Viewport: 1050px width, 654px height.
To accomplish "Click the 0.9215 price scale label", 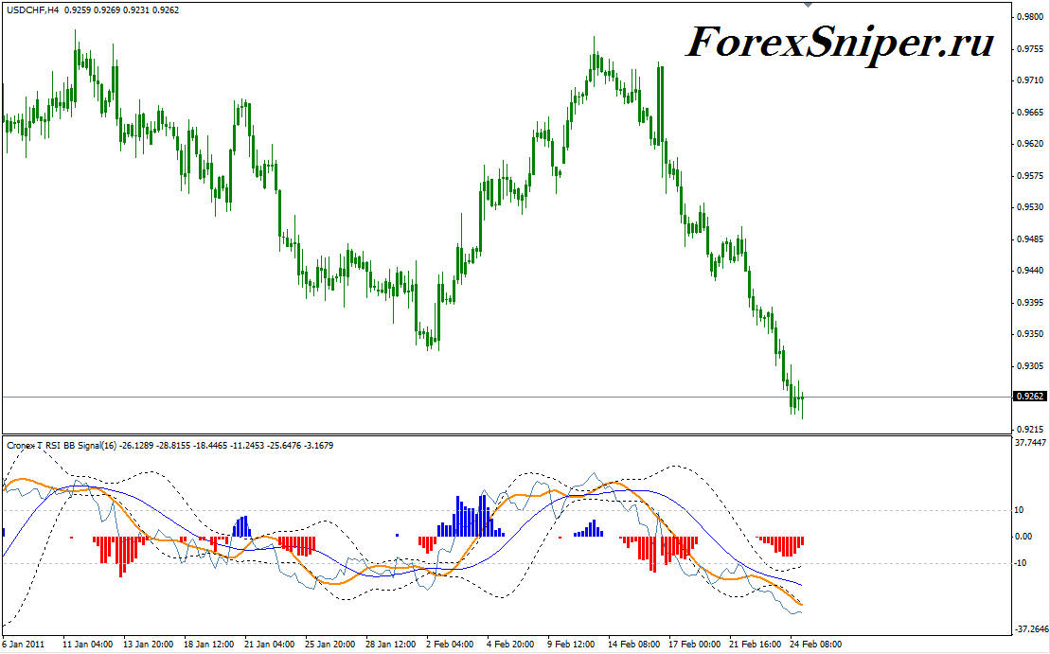I will 1029,429.
